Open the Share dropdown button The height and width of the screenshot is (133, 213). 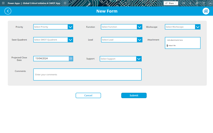tap(171, 3)
